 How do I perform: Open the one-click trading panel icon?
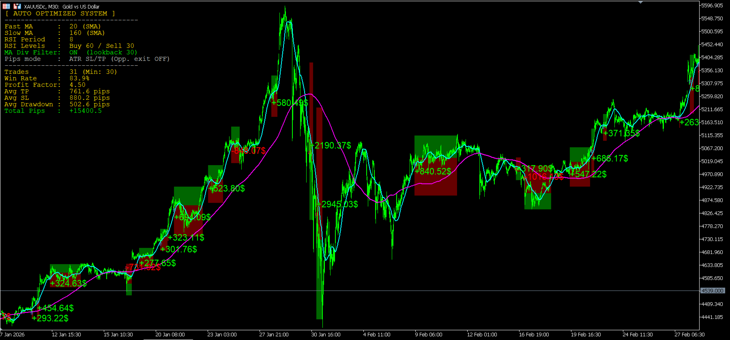(6, 6)
